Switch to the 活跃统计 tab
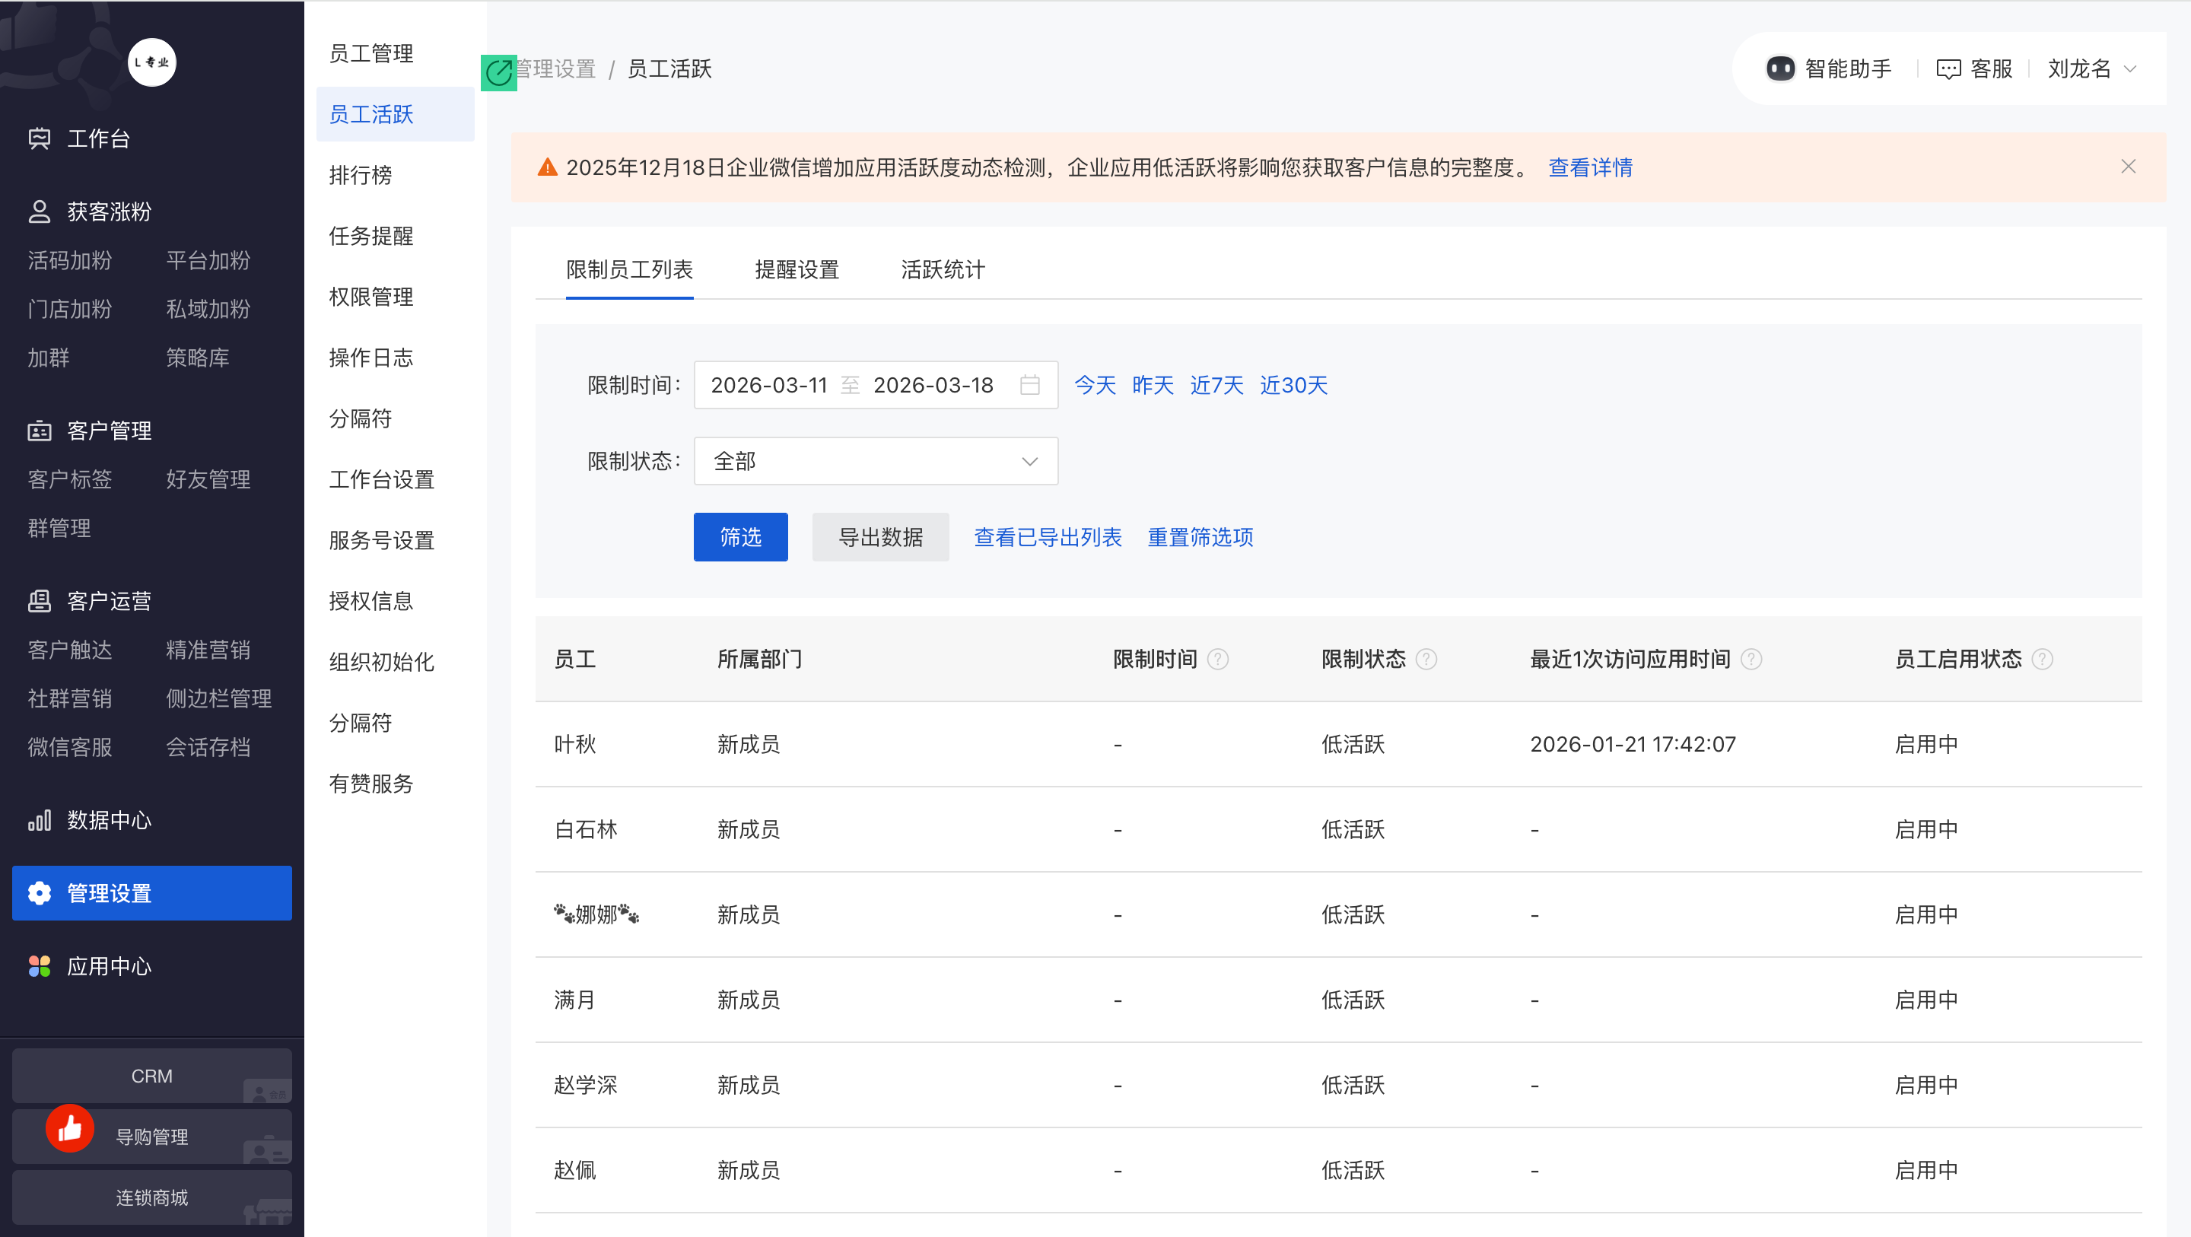 click(943, 269)
